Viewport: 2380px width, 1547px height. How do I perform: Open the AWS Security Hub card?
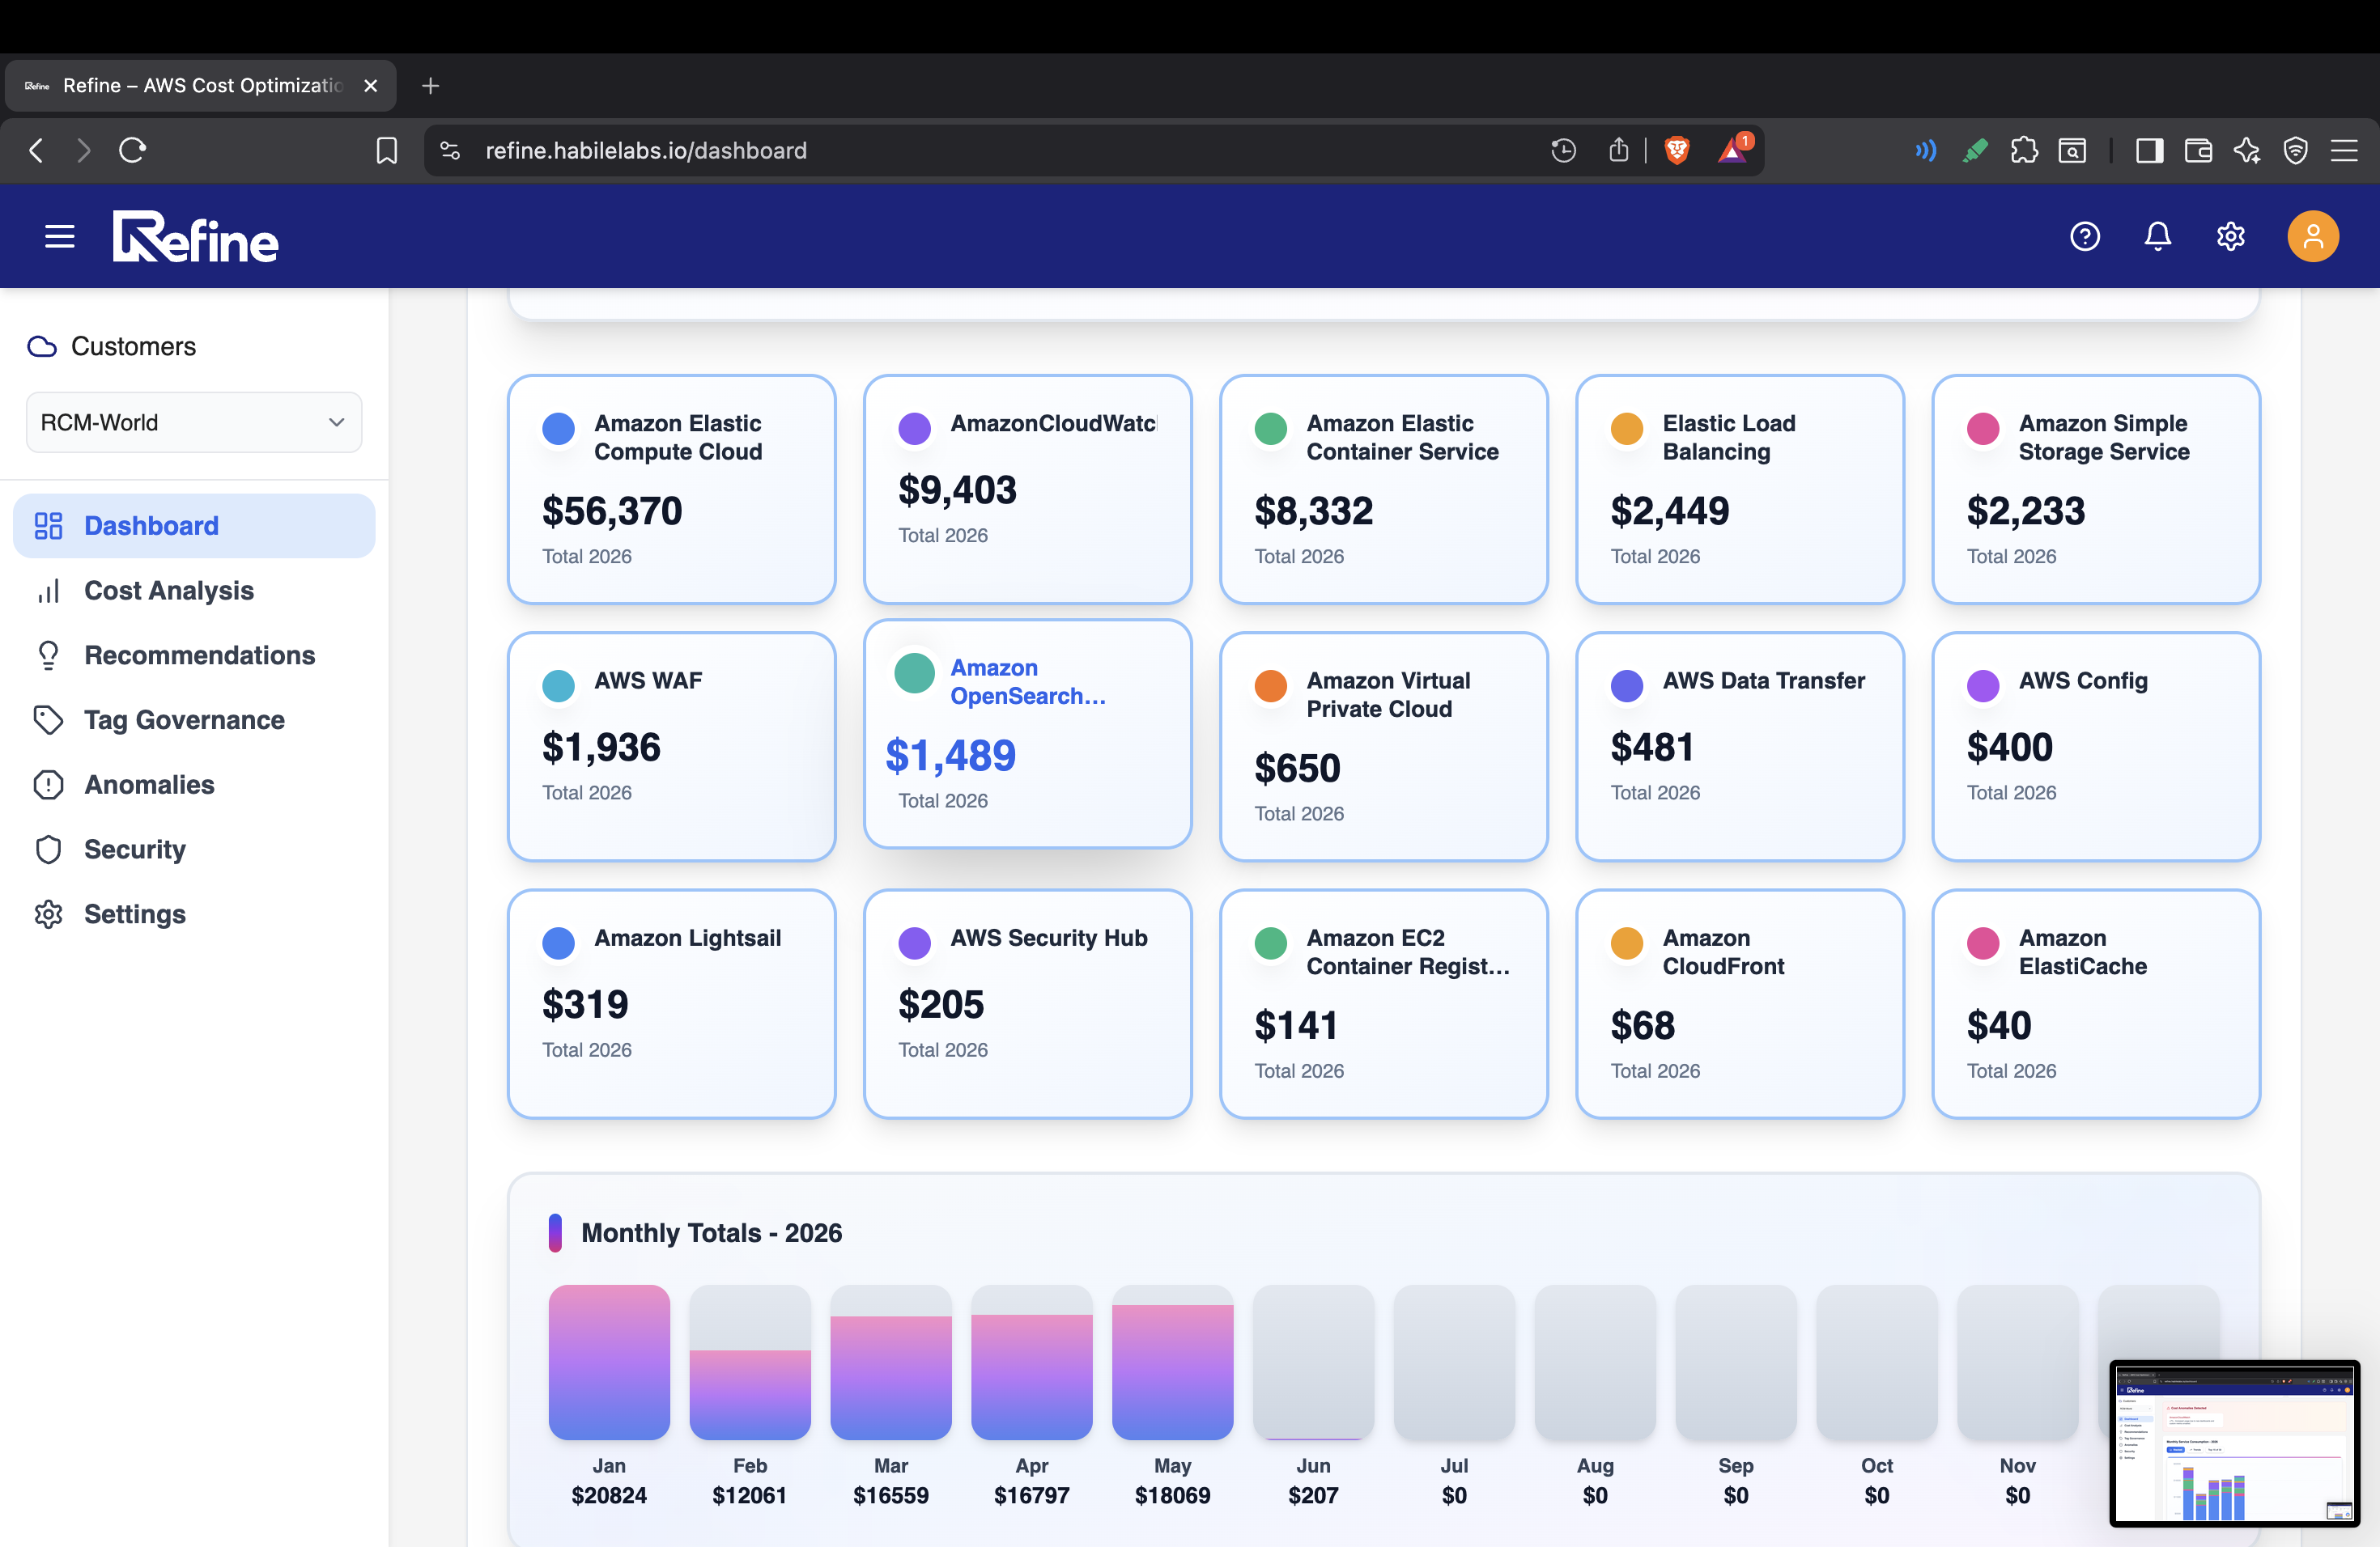(1028, 1004)
